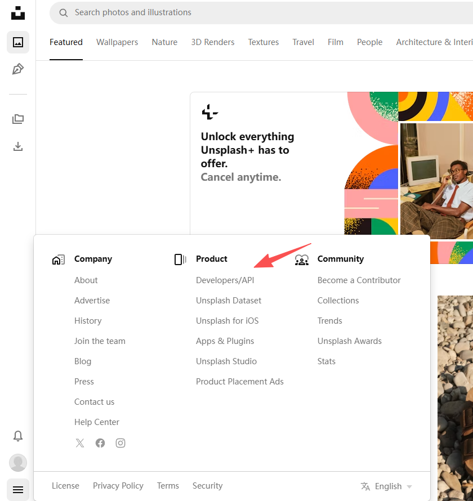The image size is (473, 501).
Task: Open the Privacy Policy page
Action: pyautogui.click(x=118, y=485)
